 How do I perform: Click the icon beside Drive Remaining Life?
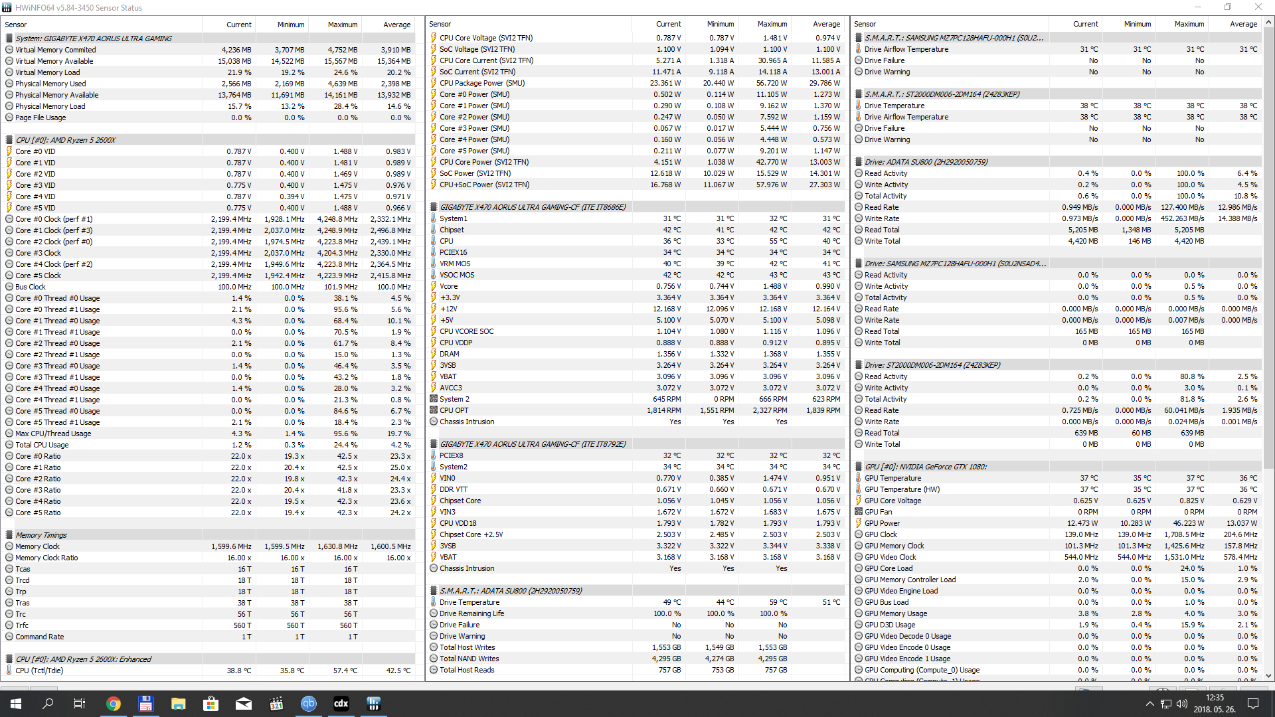(434, 613)
